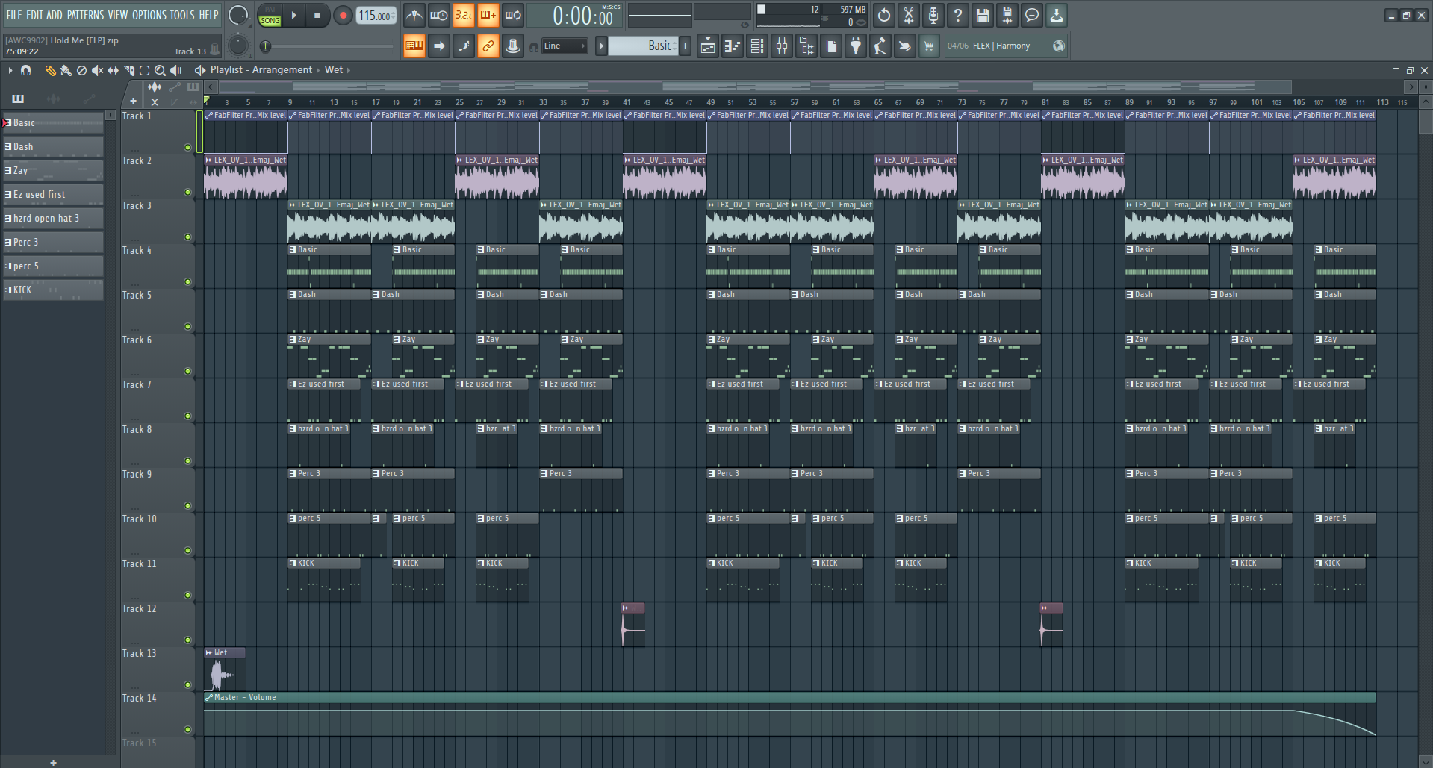Open the one-click audio recording microphone
Image resolution: width=1433 pixels, height=768 pixels.
point(933,15)
